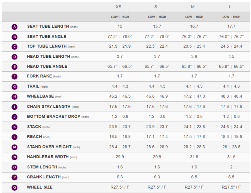Click the purple N handlebar width badge
251x193 pixels.
14,157
